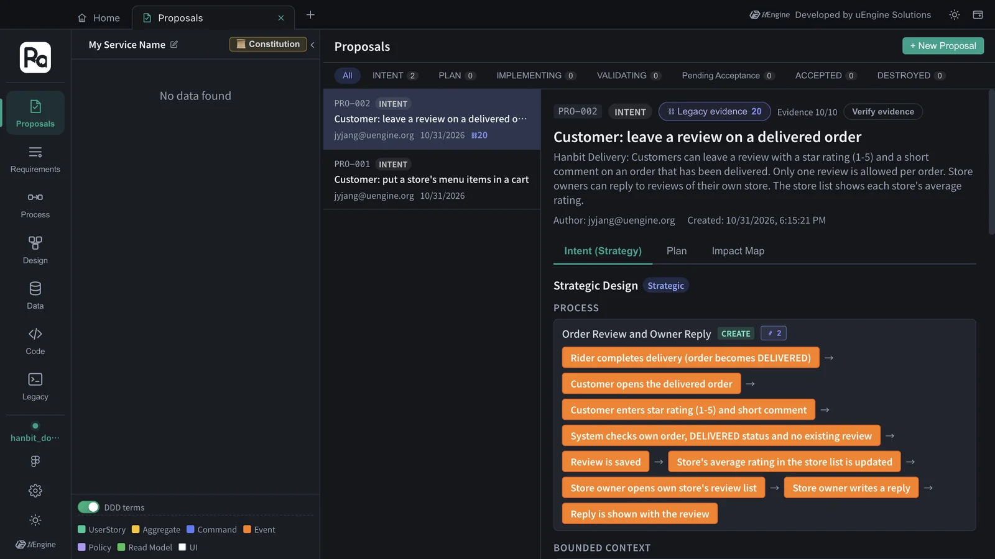Viewport: 995px width, 559px height.
Task: Filter proposals by Pending Acceptance
Action: tap(728, 76)
